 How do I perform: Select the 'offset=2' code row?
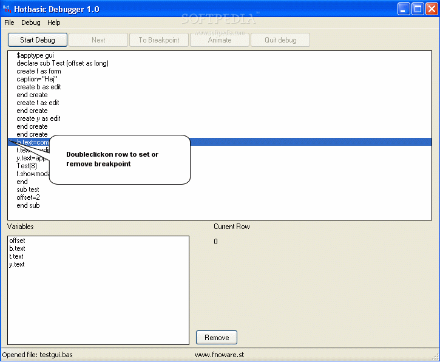[220, 197]
